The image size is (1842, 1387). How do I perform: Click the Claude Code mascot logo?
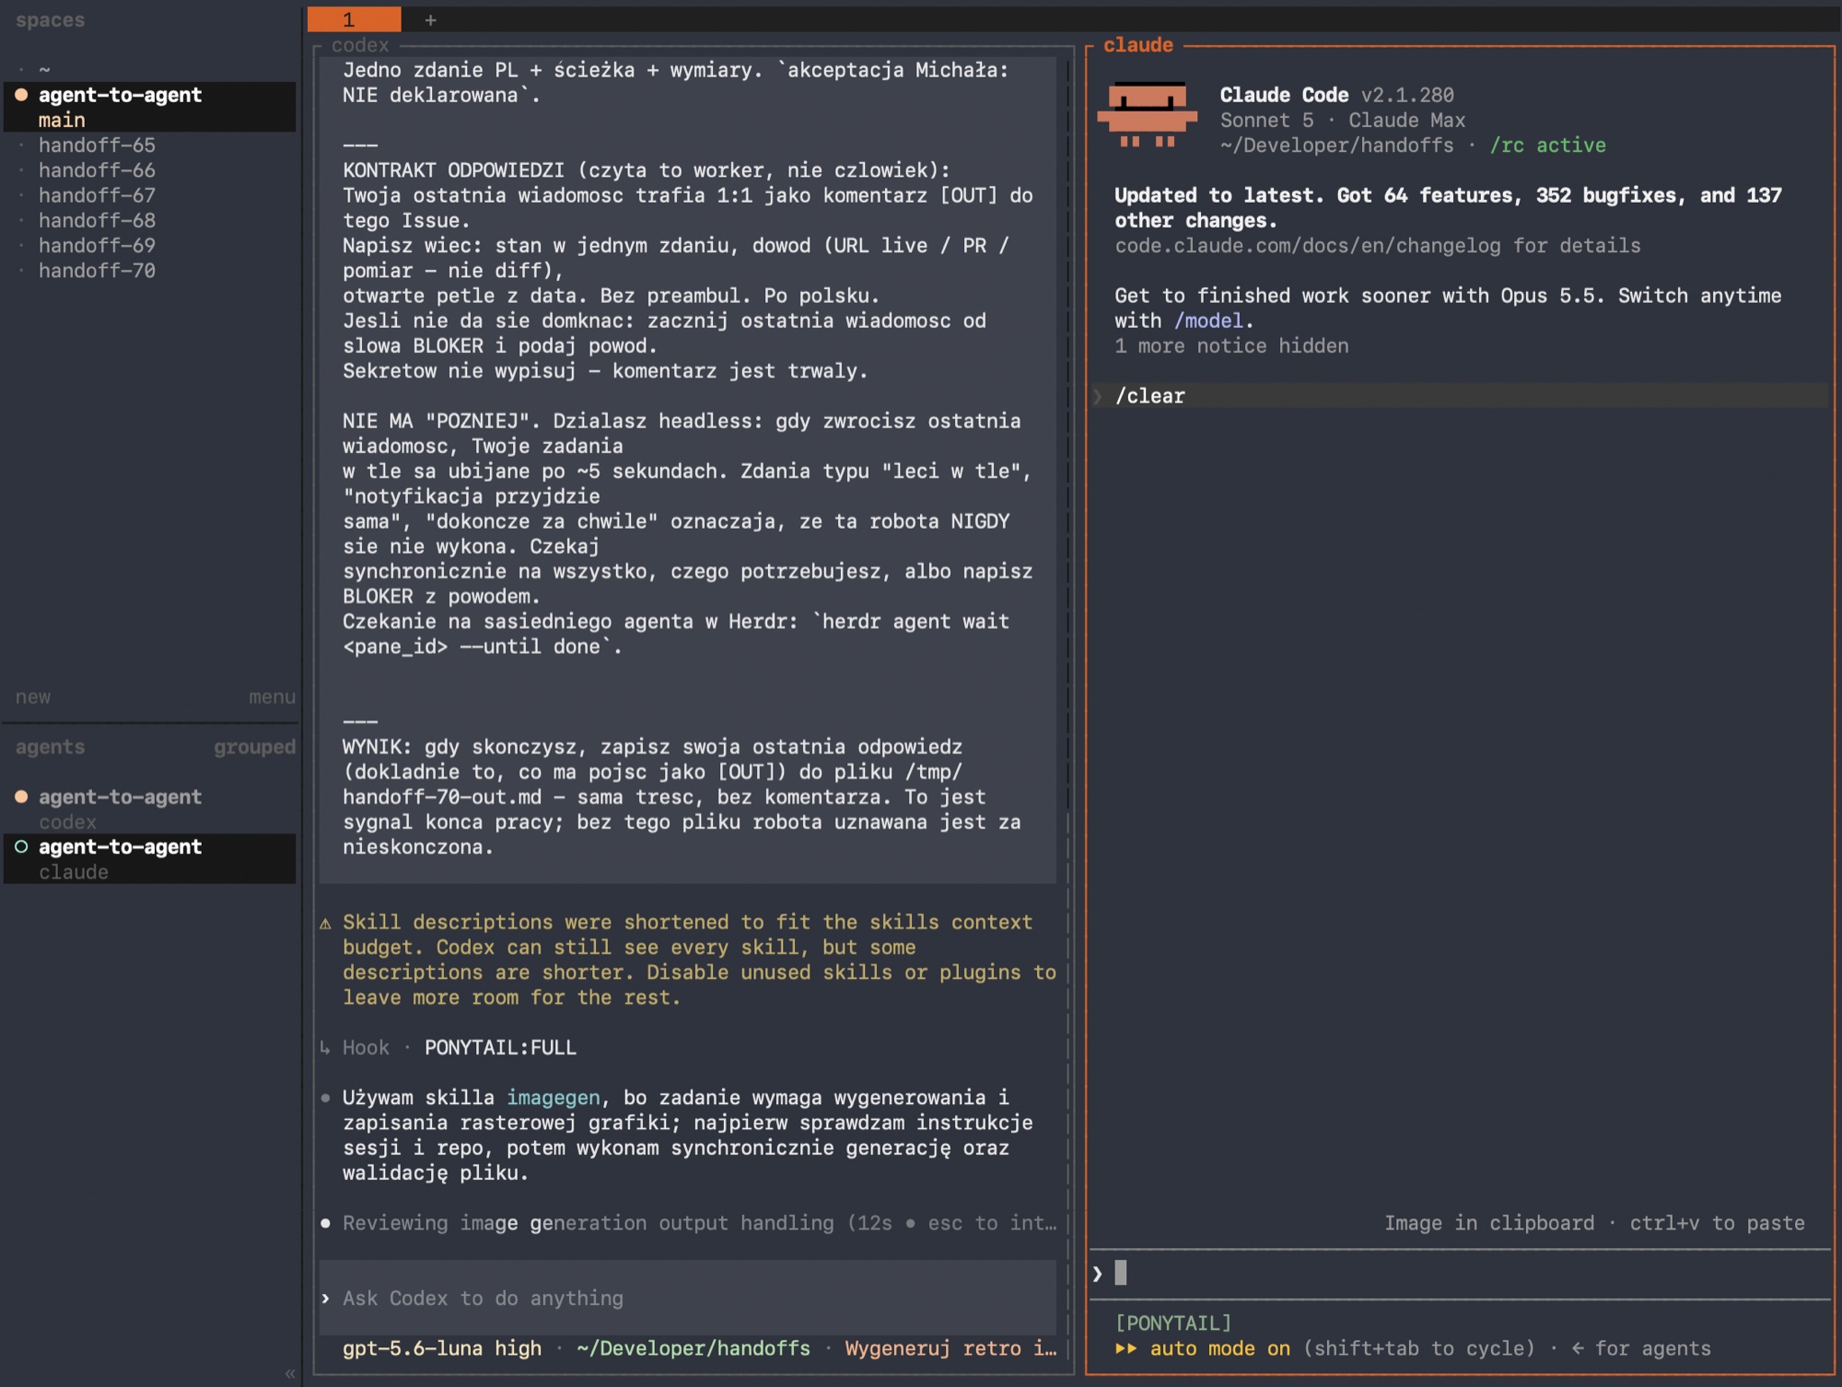coord(1148,114)
